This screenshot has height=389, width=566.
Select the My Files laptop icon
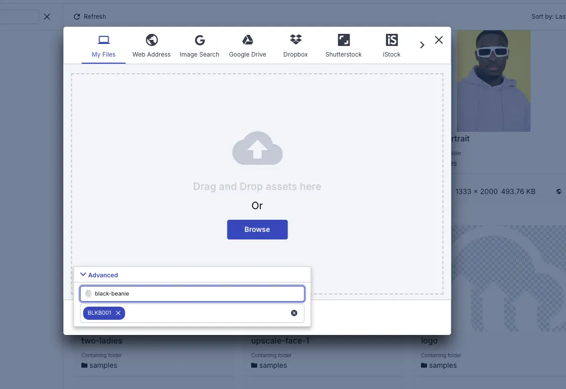[104, 40]
